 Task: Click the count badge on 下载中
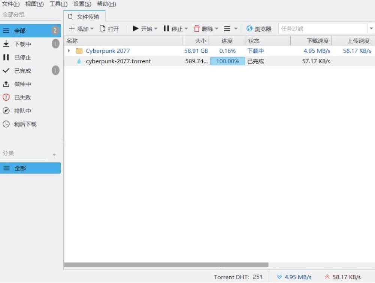55,44
